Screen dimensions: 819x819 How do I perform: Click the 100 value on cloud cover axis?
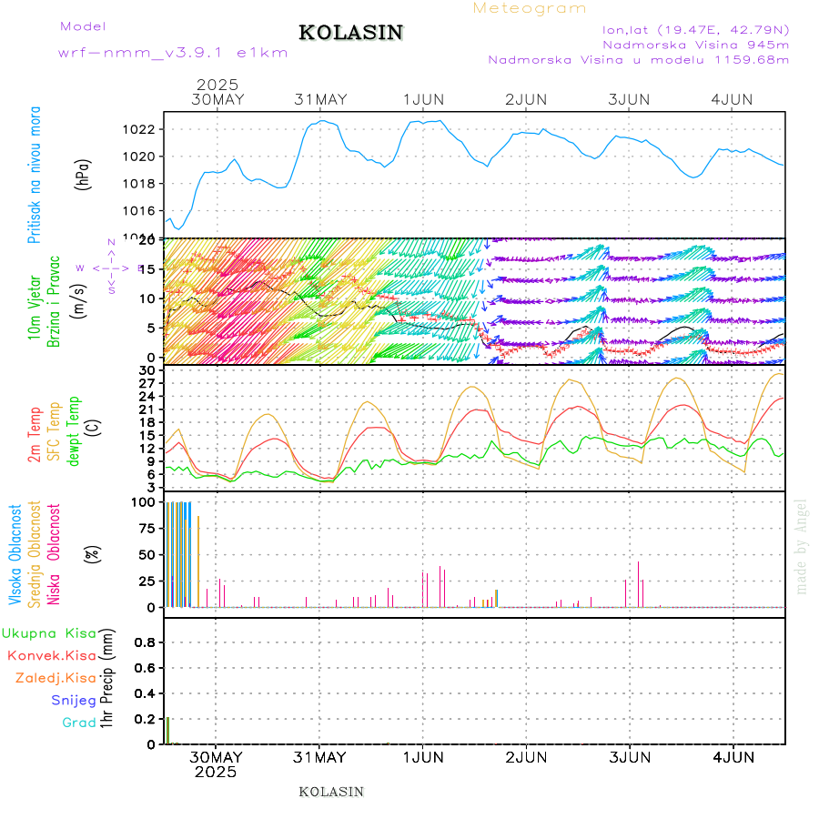pyautogui.click(x=143, y=502)
